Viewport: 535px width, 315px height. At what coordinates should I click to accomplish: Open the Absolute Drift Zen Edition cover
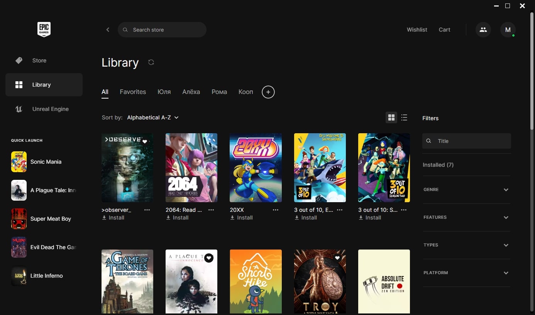coord(384,281)
